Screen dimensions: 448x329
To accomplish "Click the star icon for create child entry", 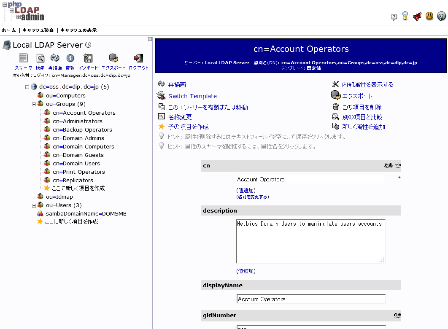I will 162,126.
